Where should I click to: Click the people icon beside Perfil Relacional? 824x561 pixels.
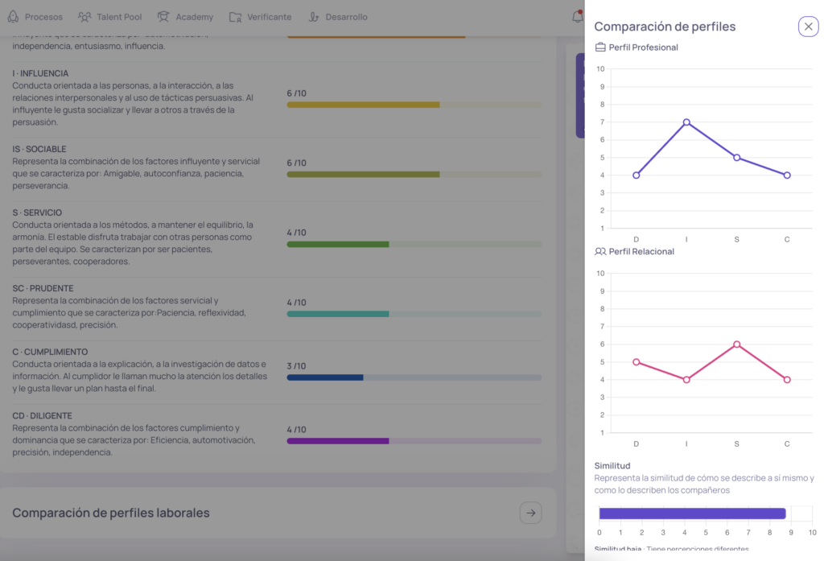(x=600, y=252)
